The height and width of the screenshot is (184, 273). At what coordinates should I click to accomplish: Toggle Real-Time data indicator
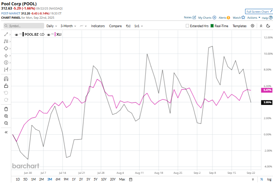(212, 26)
